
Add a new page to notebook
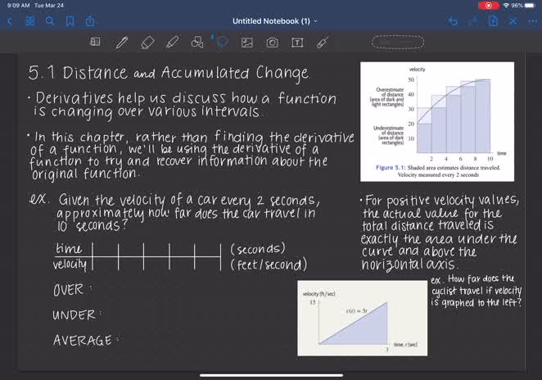(x=491, y=20)
